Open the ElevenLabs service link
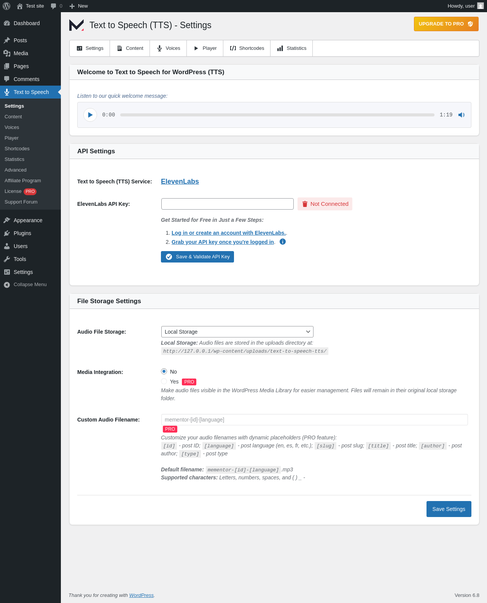 (180, 181)
